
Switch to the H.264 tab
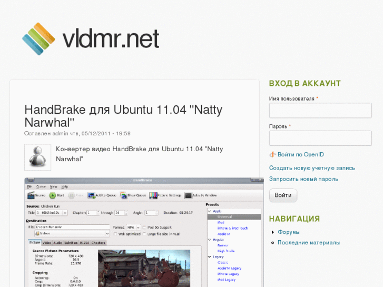coord(84,243)
